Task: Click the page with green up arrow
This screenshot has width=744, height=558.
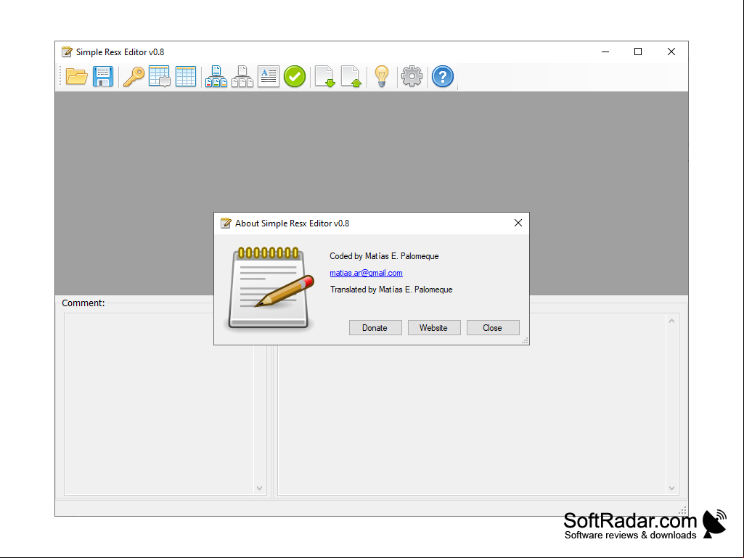Action: point(351,76)
